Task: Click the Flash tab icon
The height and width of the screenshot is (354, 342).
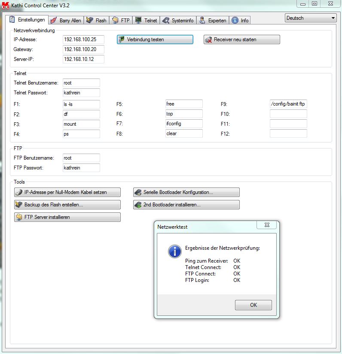Action: (x=90, y=20)
